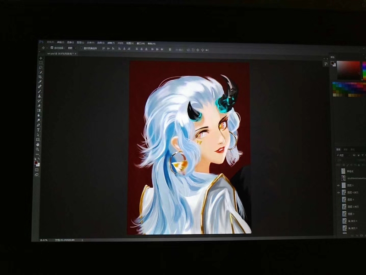Viewport: 366px width, 275px height.
Task: Toggle the 显示变换控件 checkbox
Action: click(x=81, y=48)
